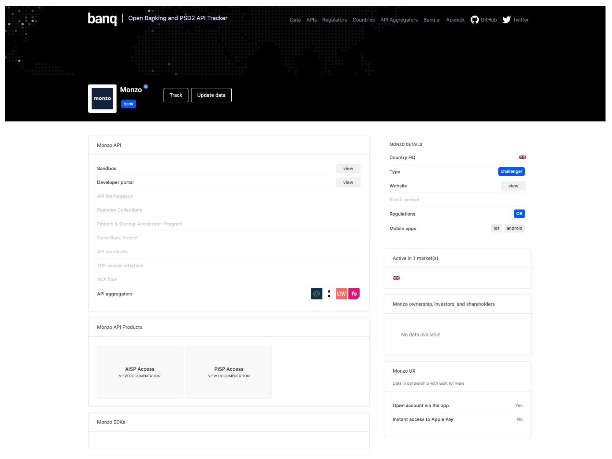Open the AISP Access documentation card
This screenshot has width=612, height=459.
(x=140, y=372)
